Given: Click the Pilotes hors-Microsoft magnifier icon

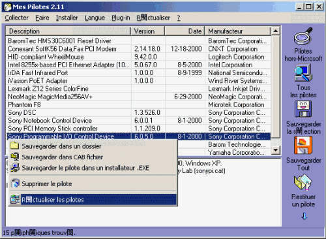Looking at the screenshot, I should (x=303, y=37).
